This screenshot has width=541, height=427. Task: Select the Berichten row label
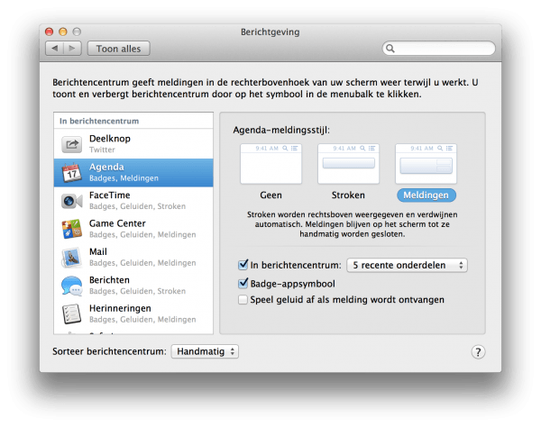109,280
